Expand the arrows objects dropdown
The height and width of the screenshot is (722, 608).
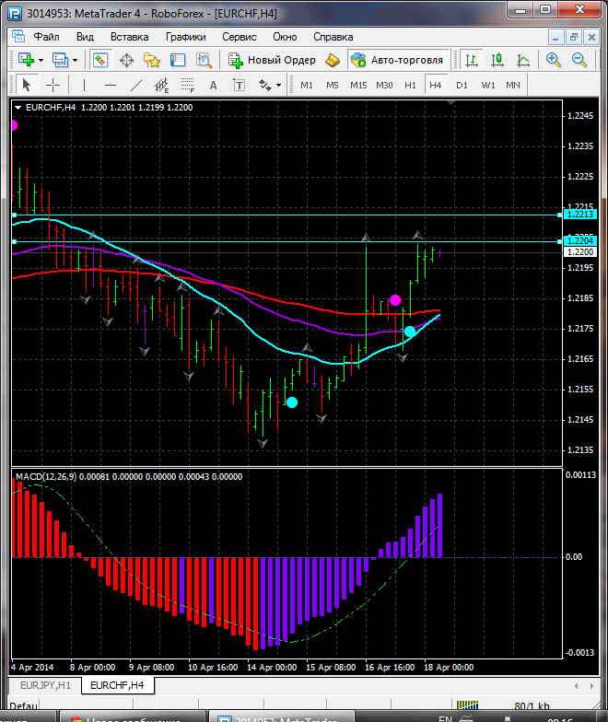point(278,85)
